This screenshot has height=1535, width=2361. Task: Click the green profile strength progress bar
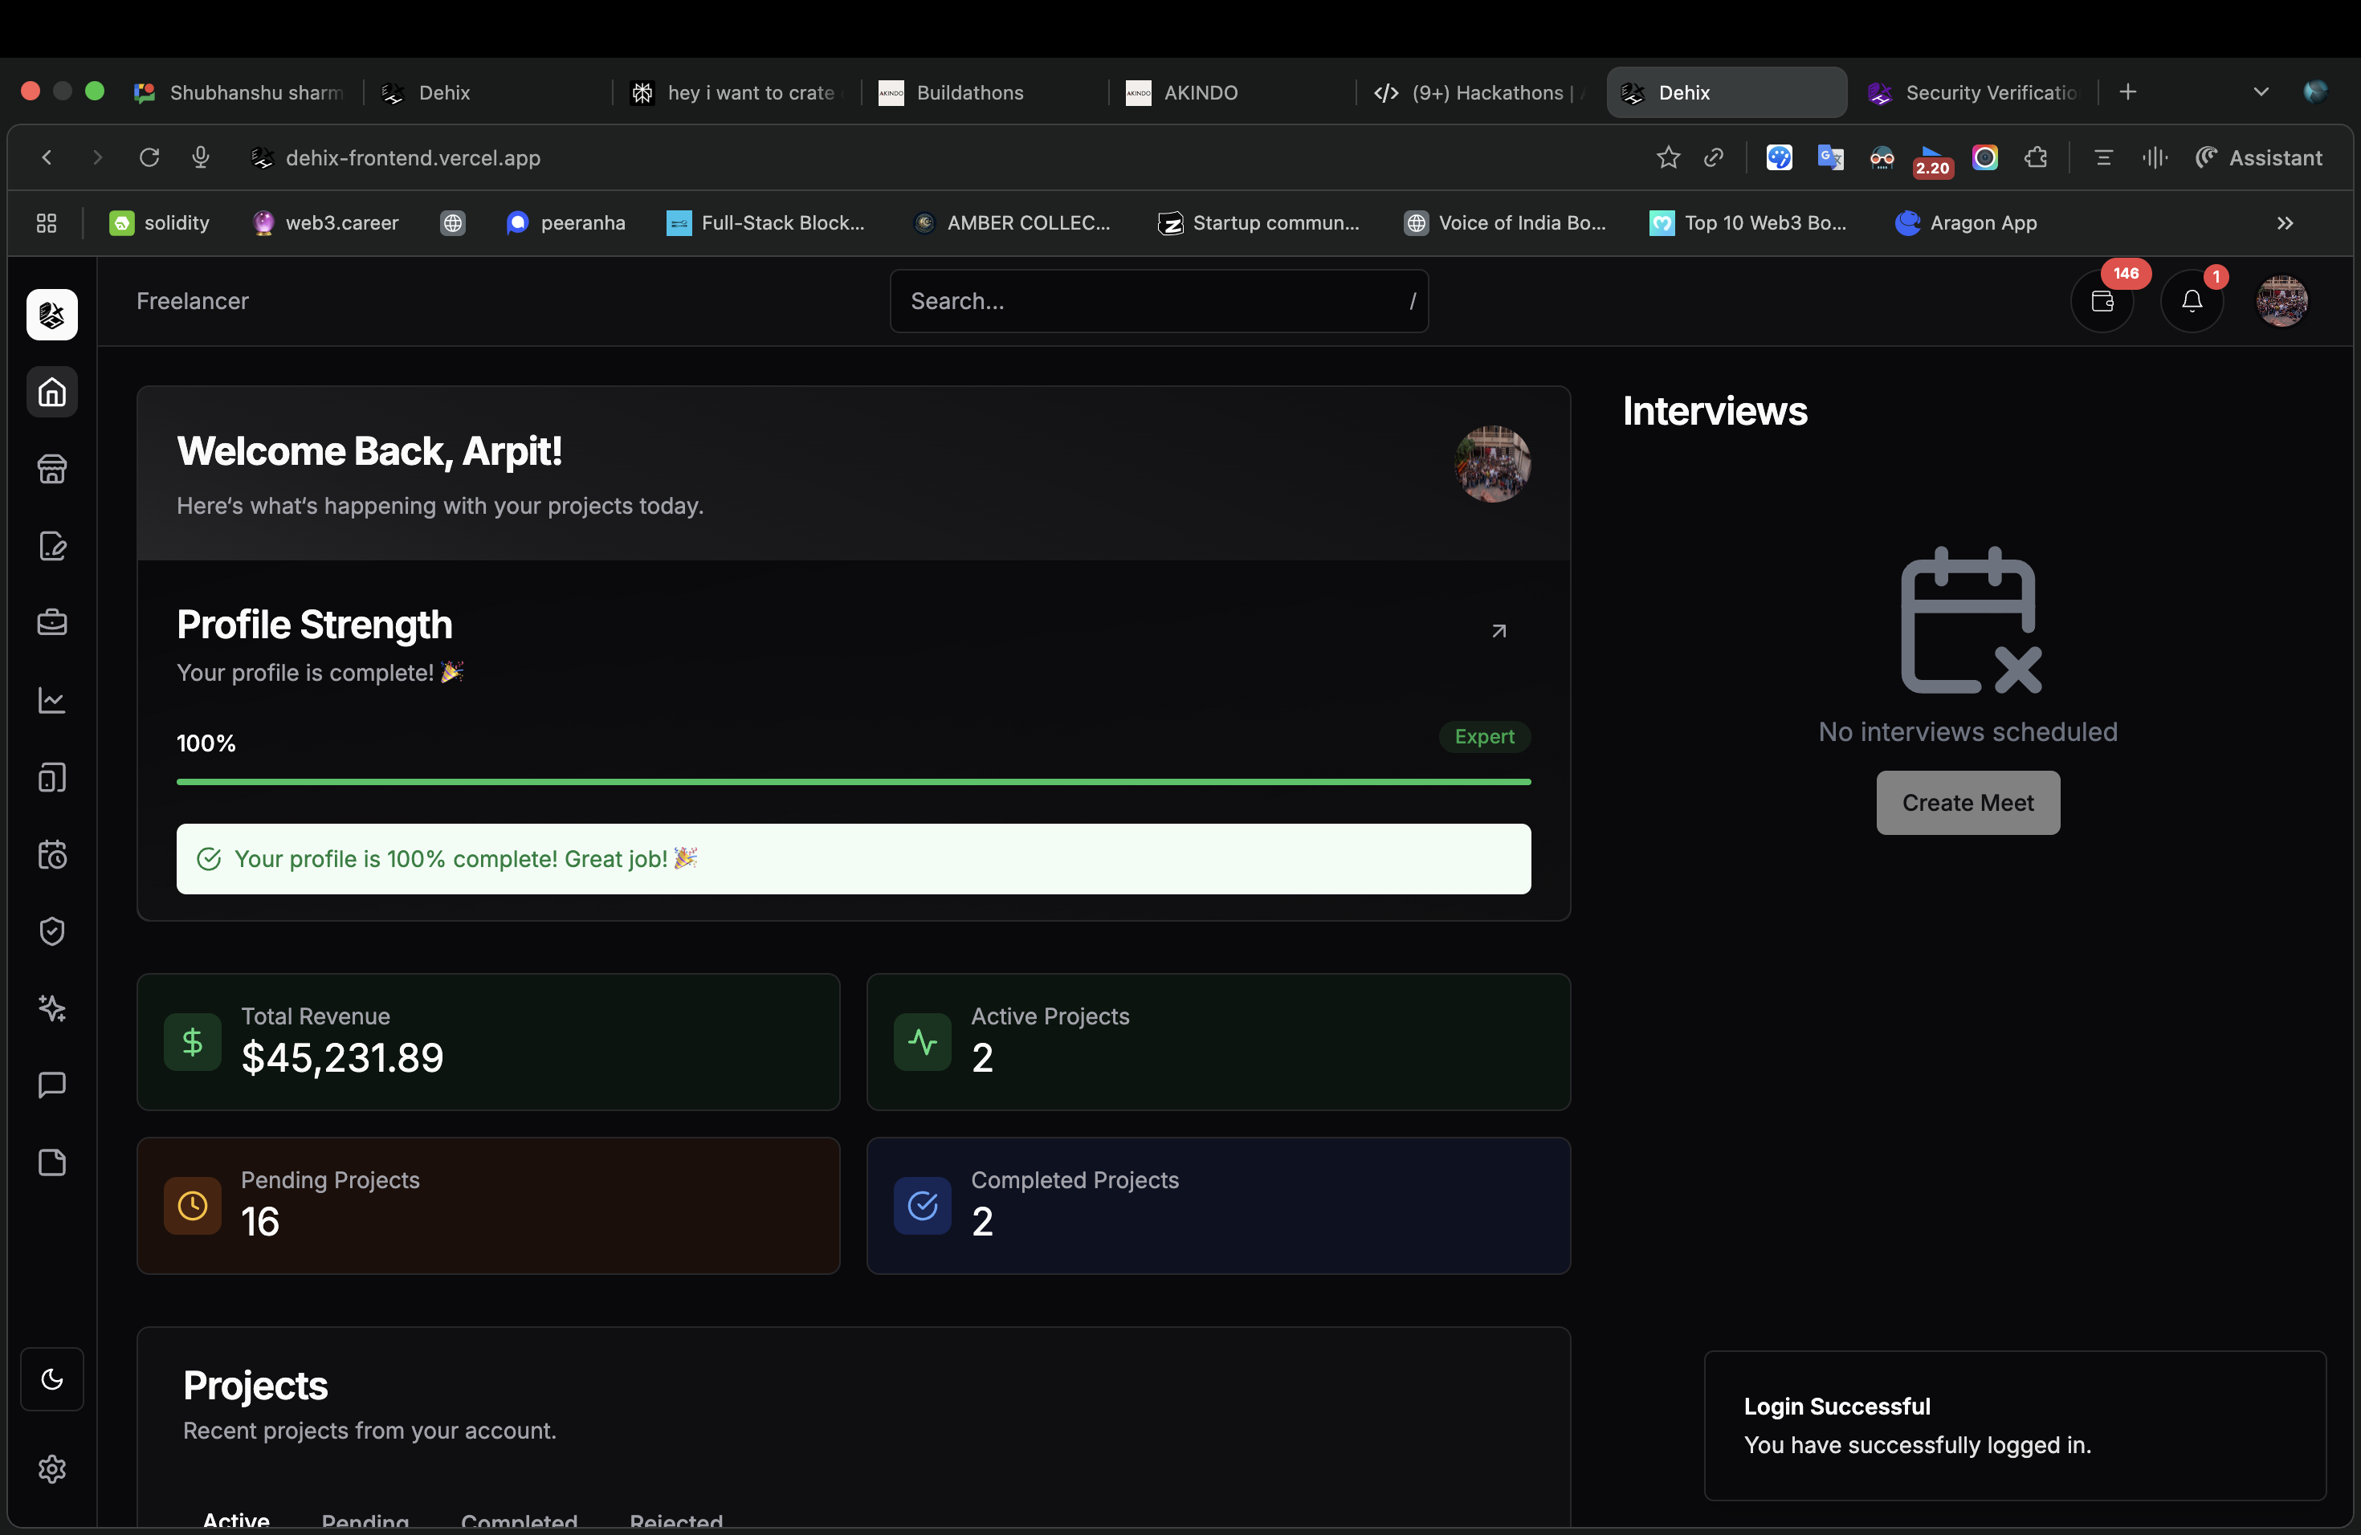pos(853,783)
